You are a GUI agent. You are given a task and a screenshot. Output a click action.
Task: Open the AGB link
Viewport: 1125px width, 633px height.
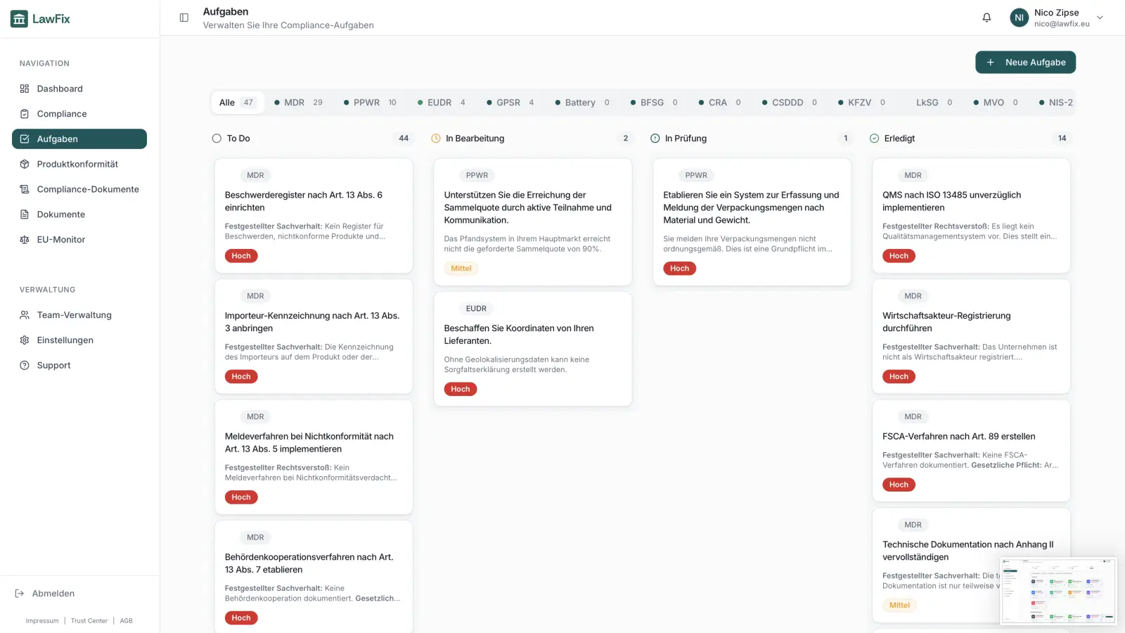[x=127, y=621]
